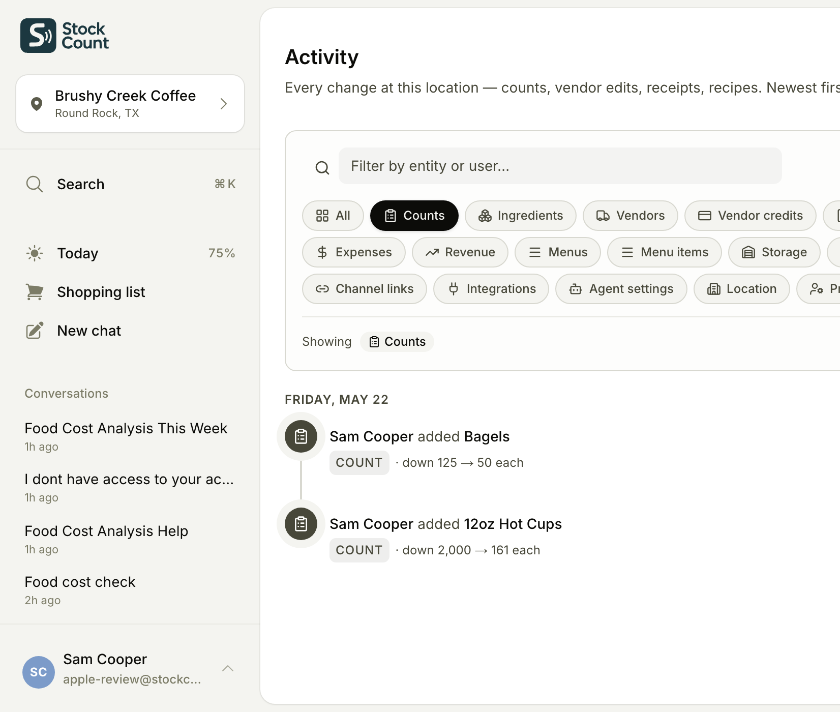This screenshot has height=712, width=840.
Task: Expand the Brushy Creek Coffee location chevron
Action: pyautogui.click(x=223, y=104)
